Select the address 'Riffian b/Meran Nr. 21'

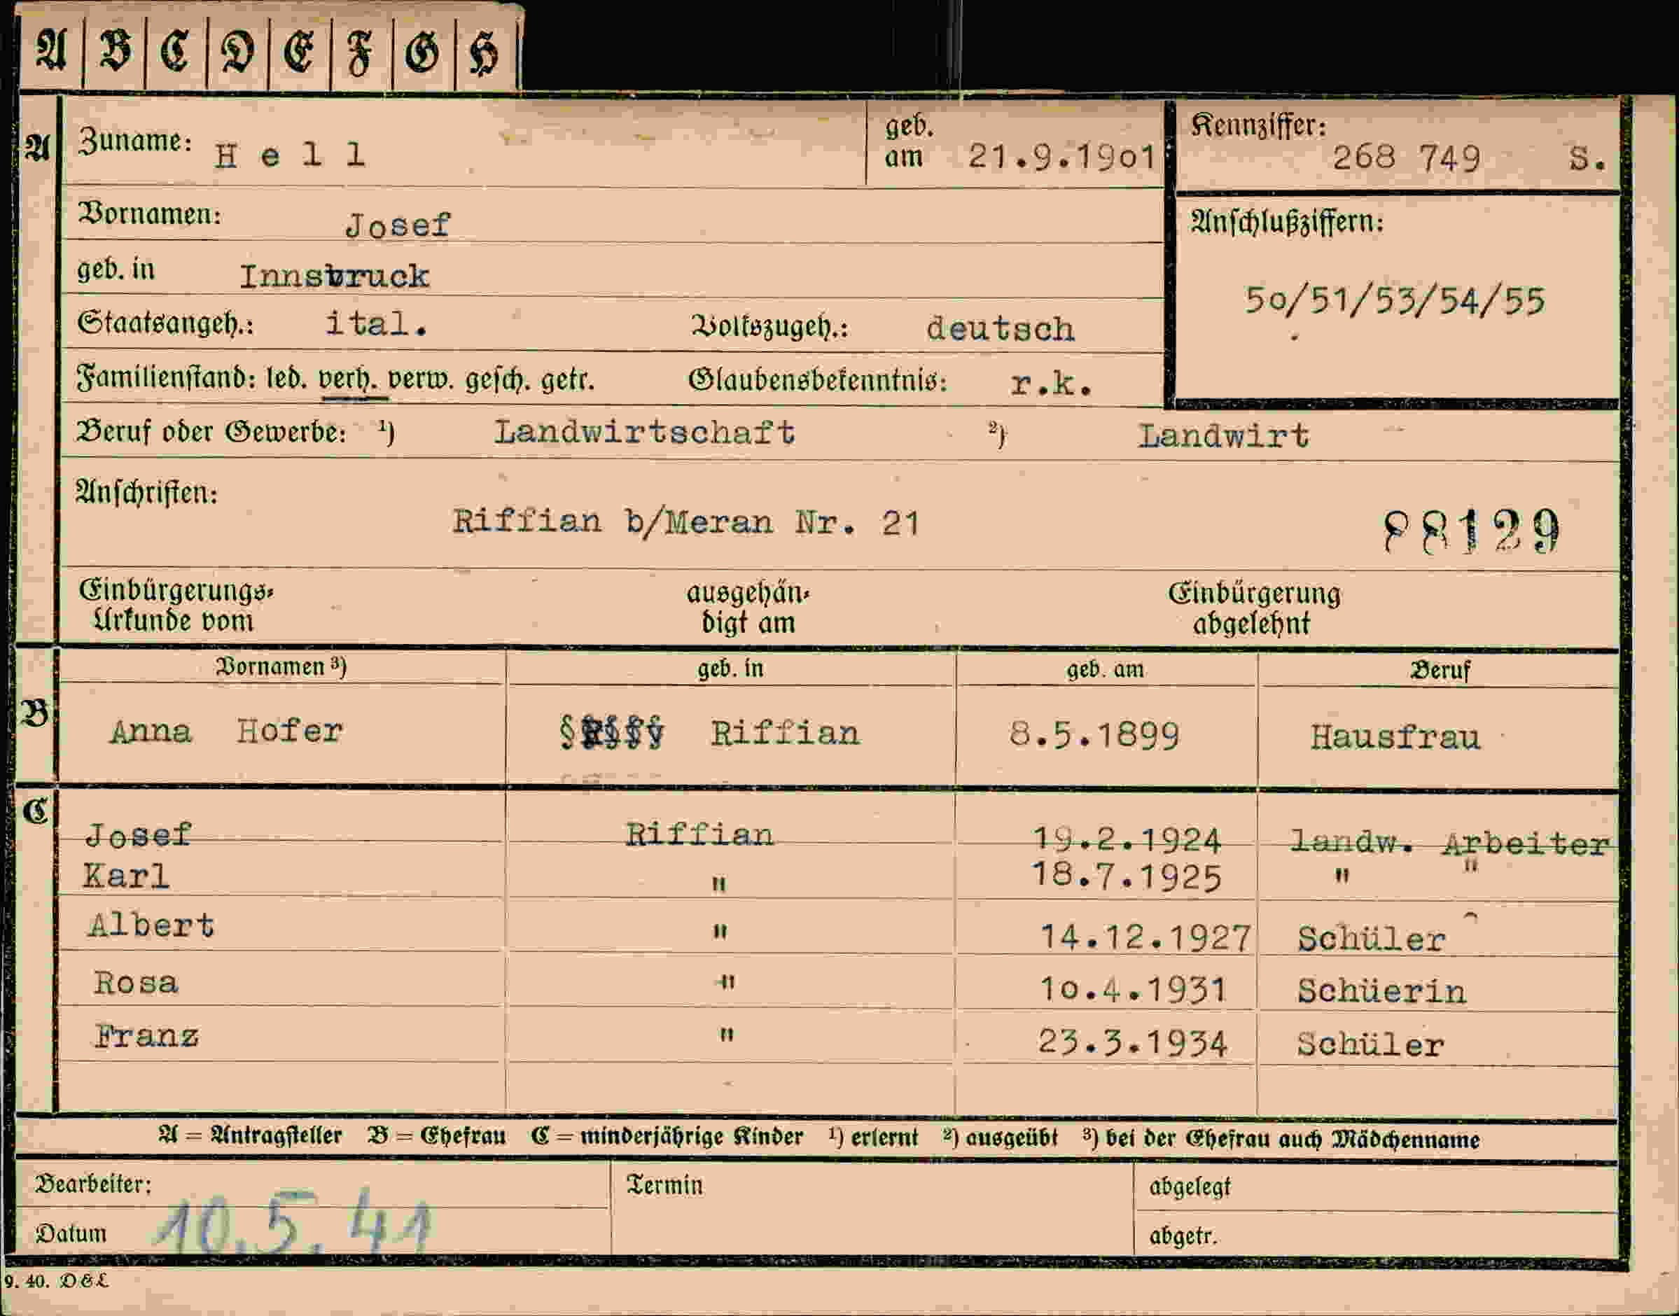point(685,522)
